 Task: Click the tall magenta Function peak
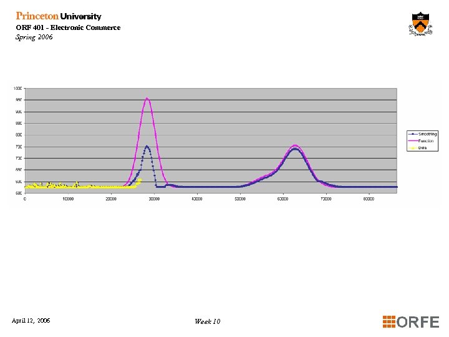(x=147, y=99)
